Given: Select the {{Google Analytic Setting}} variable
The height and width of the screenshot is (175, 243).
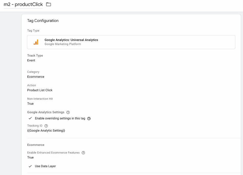Looking at the screenshot, I should pyautogui.click(x=46, y=131).
